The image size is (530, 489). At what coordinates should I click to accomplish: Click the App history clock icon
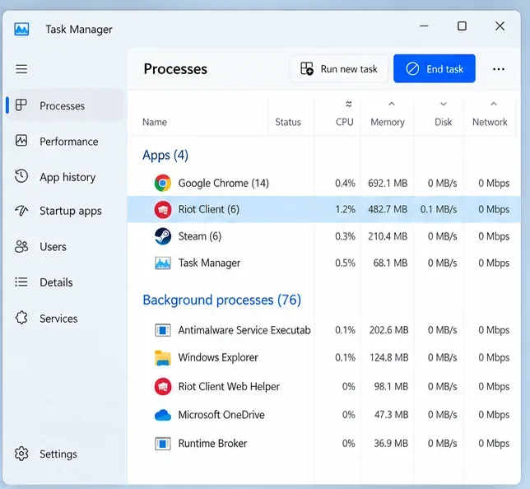[x=21, y=176]
